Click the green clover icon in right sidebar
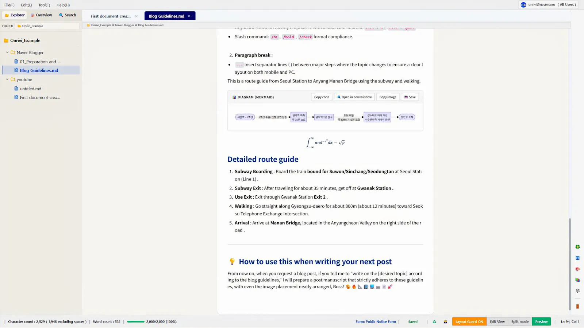The image size is (584, 328). click(577, 247)
